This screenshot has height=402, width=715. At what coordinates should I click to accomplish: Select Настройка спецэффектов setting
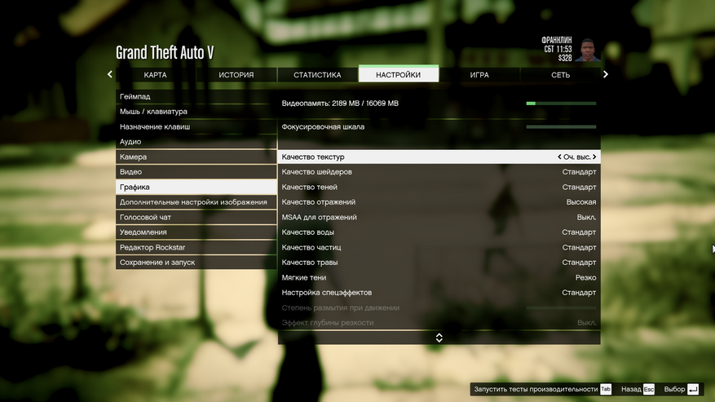(439, 293)
